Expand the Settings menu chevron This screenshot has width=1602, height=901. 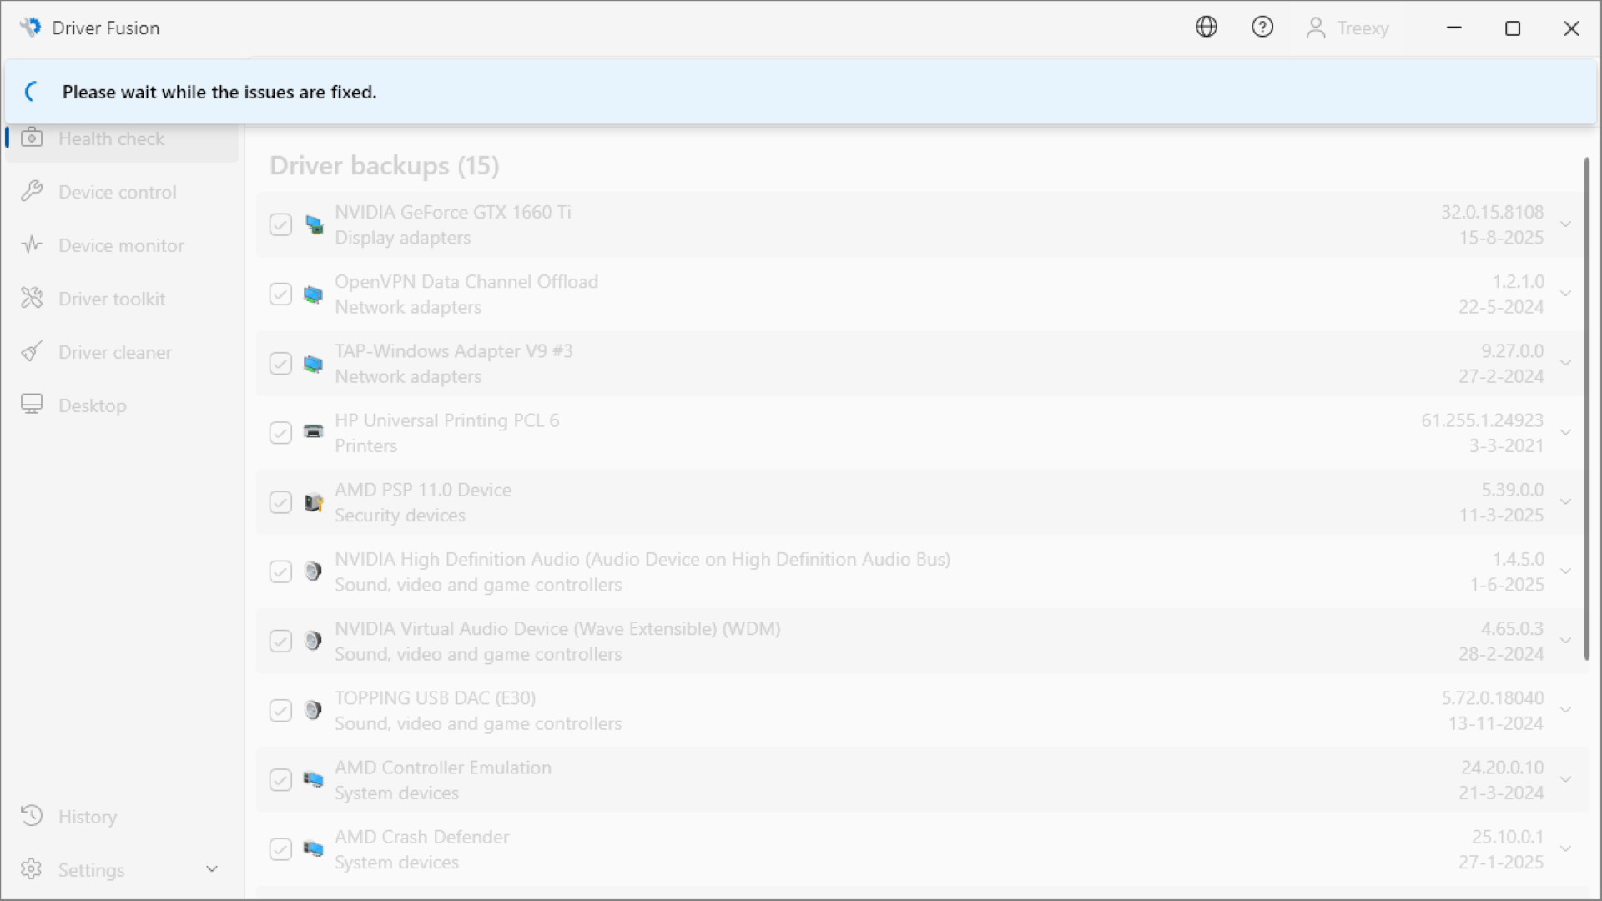[x=212, y=868]
